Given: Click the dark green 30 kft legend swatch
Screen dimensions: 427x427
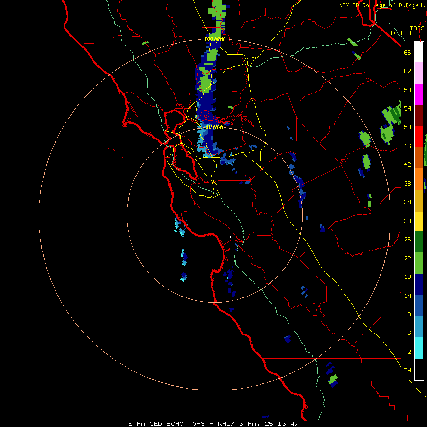Looking at the screenshot, I should [419, 241].
